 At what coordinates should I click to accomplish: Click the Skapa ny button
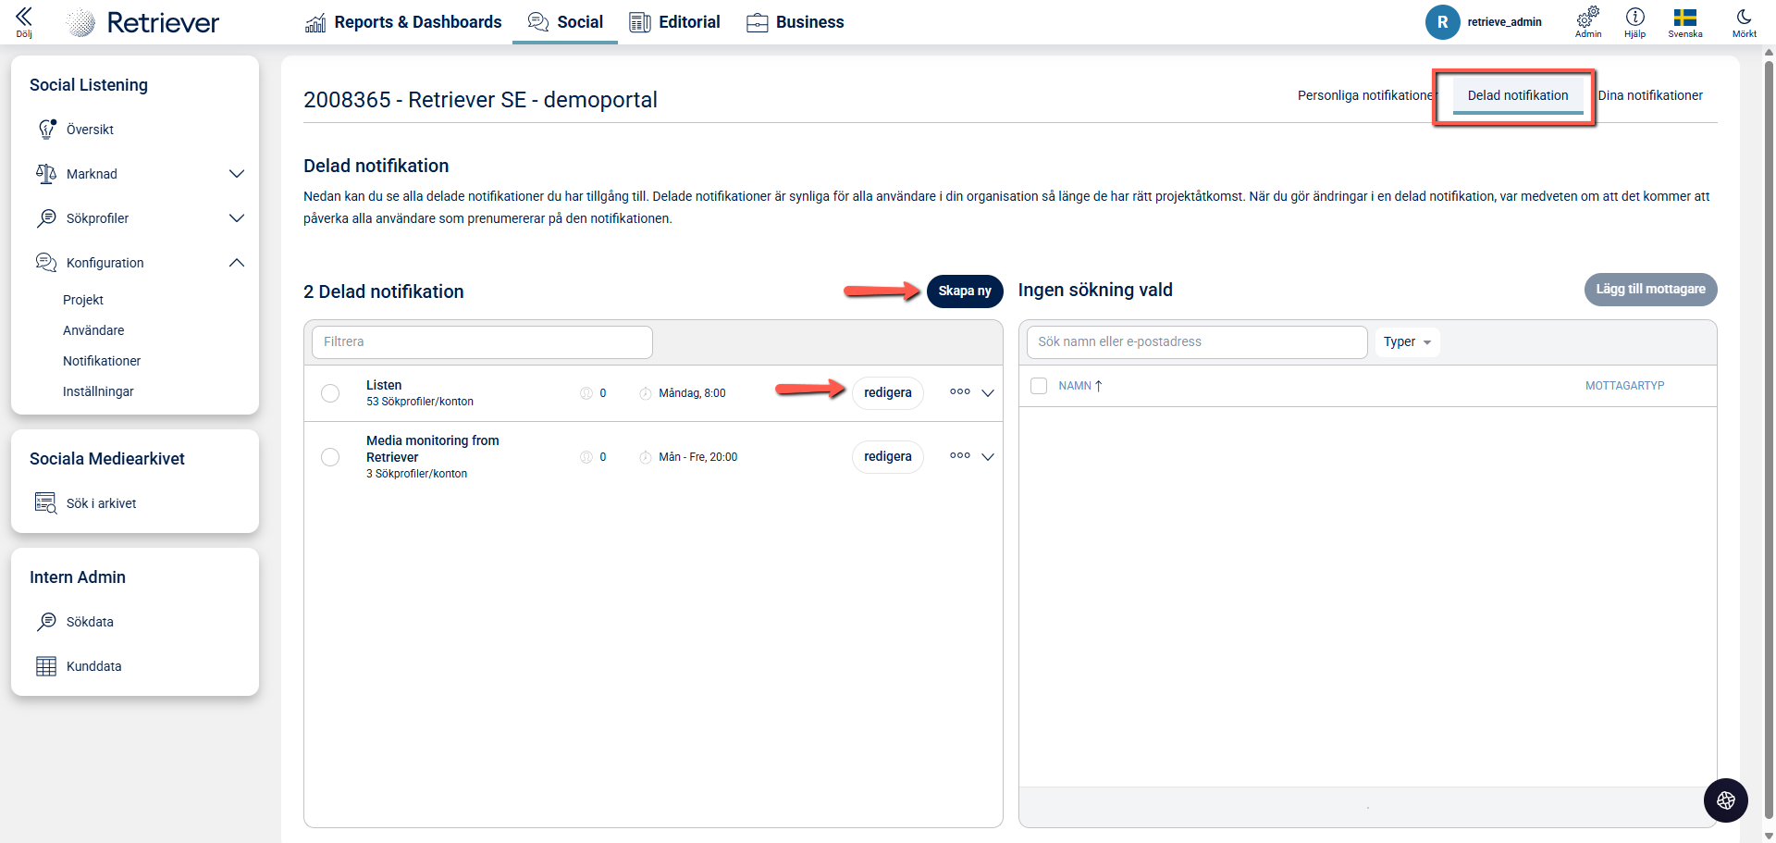[x=965, y=291]
